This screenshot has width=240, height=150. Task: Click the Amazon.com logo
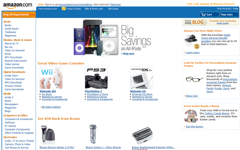pyautogui.click(x=18, y=5)
